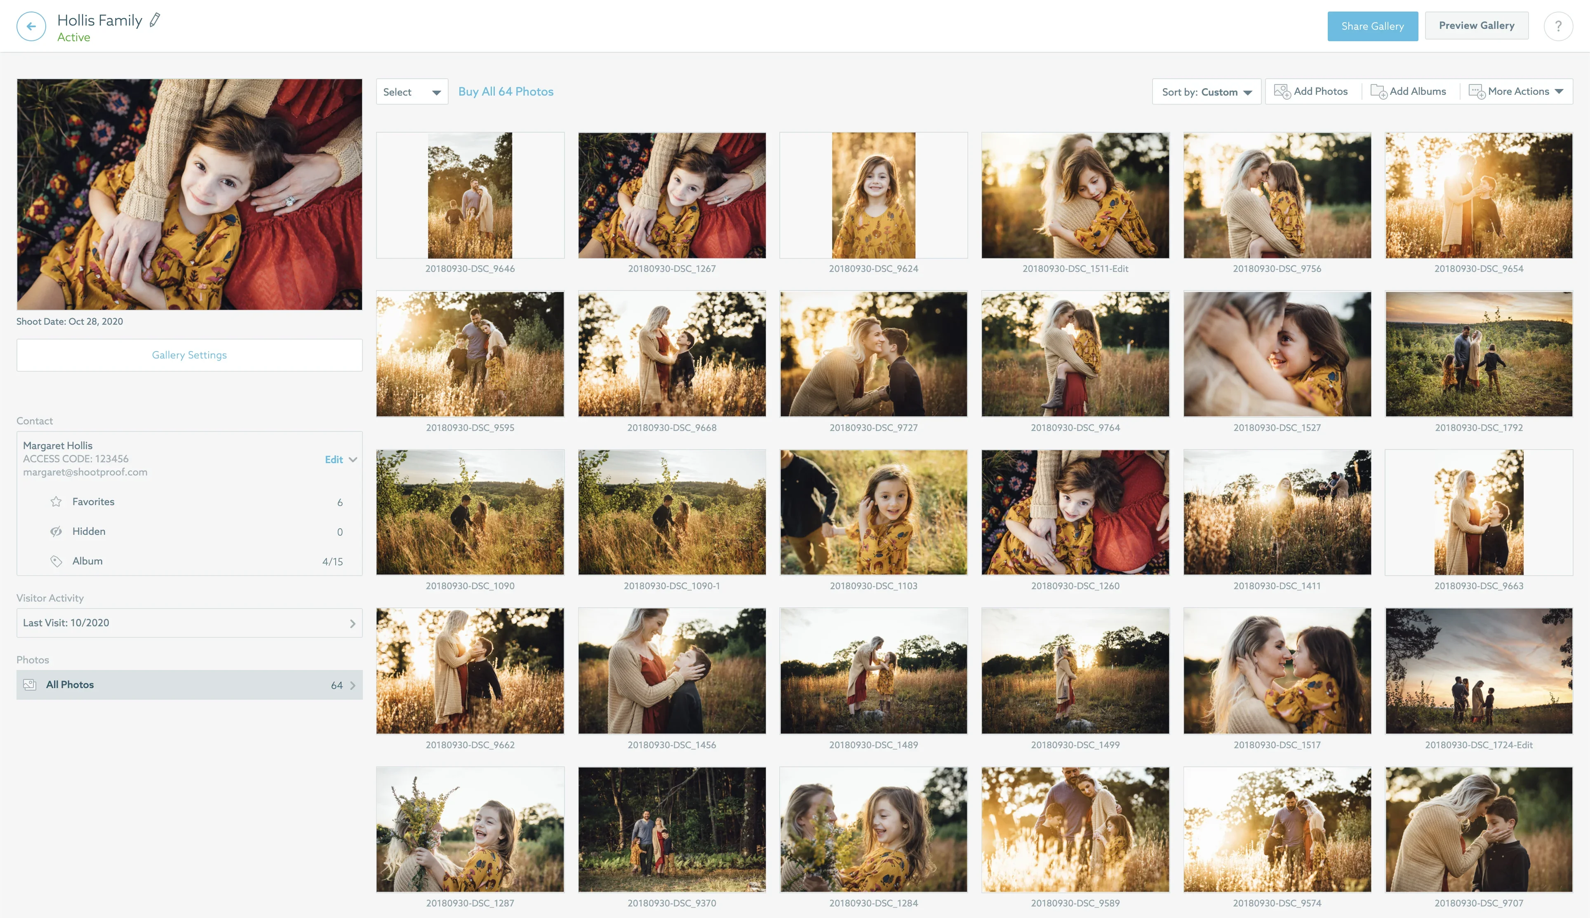Open Preview Gallery
Screen dimensions: 1590x918
click(1477, 25)
